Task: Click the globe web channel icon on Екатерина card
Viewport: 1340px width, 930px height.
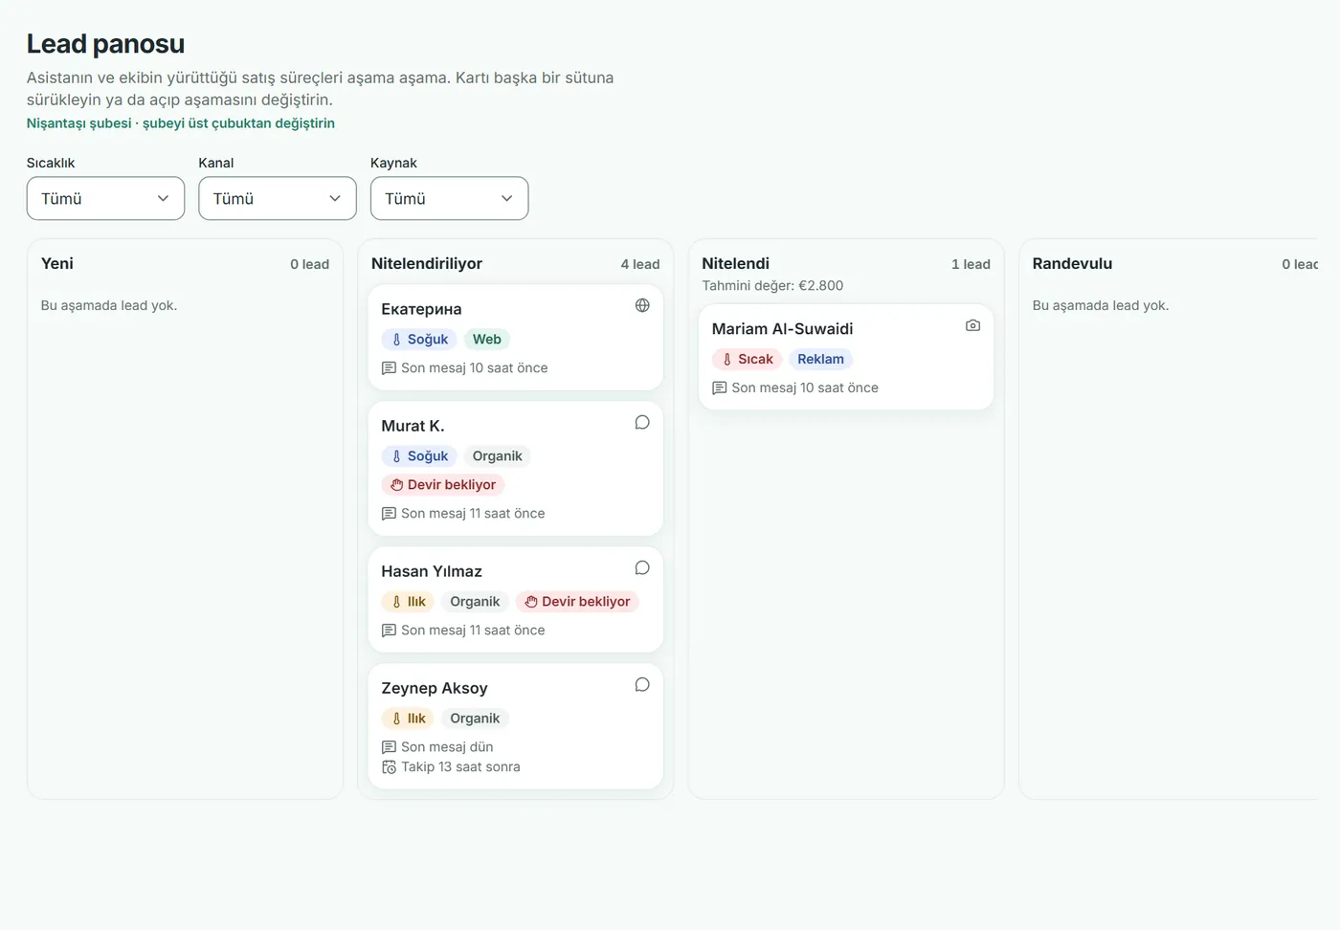Action: coord(642,305)
